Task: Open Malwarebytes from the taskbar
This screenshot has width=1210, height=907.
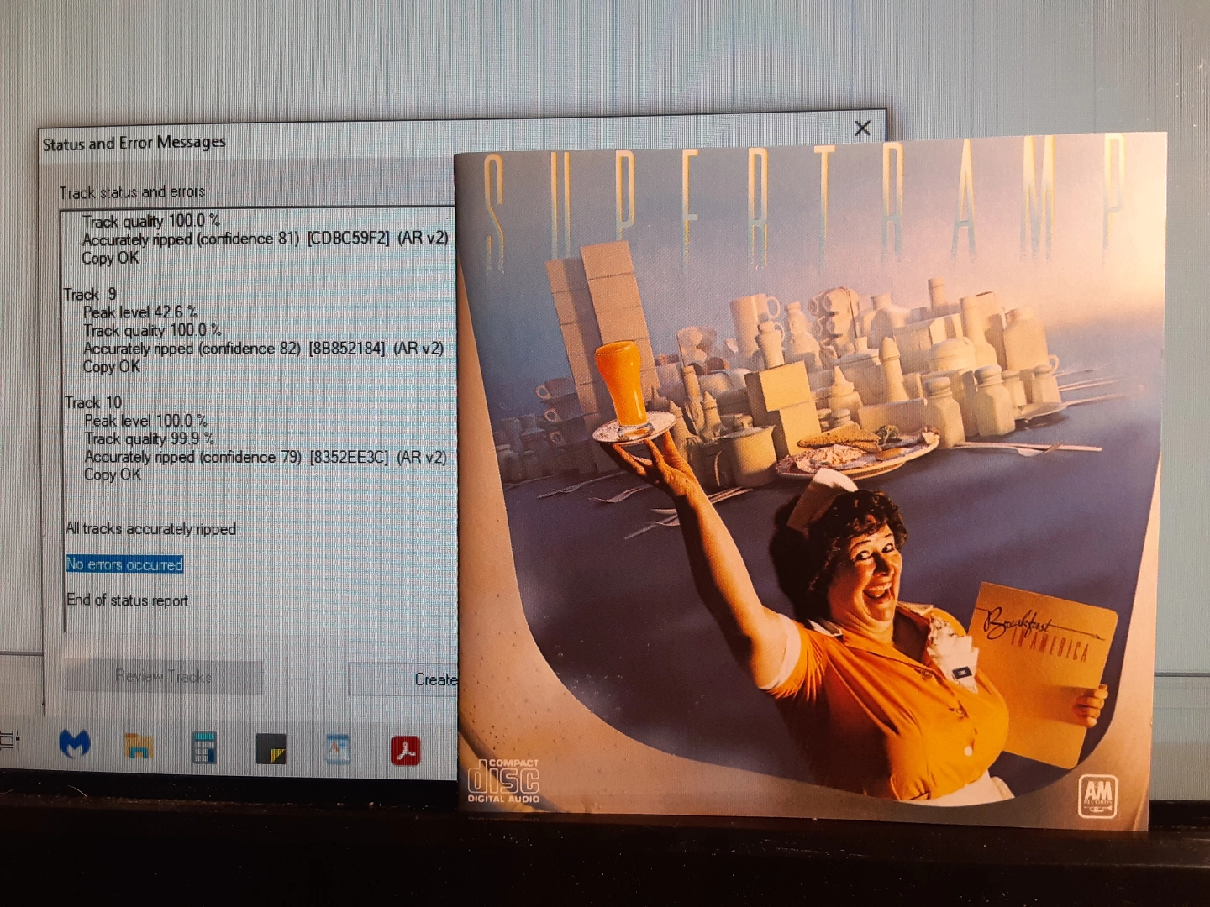Action: tap(75, 744)
